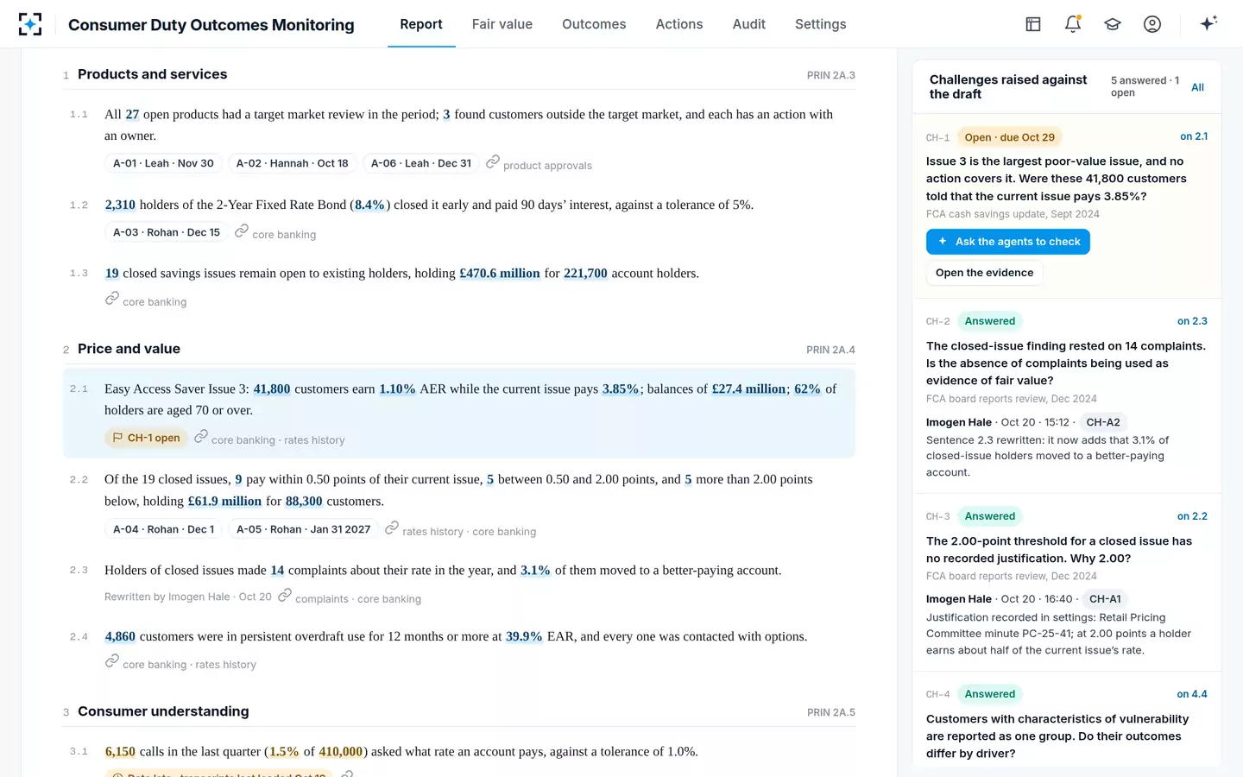Click the 'Open · due Oct 29' status badge

[x=1010, y=137]
